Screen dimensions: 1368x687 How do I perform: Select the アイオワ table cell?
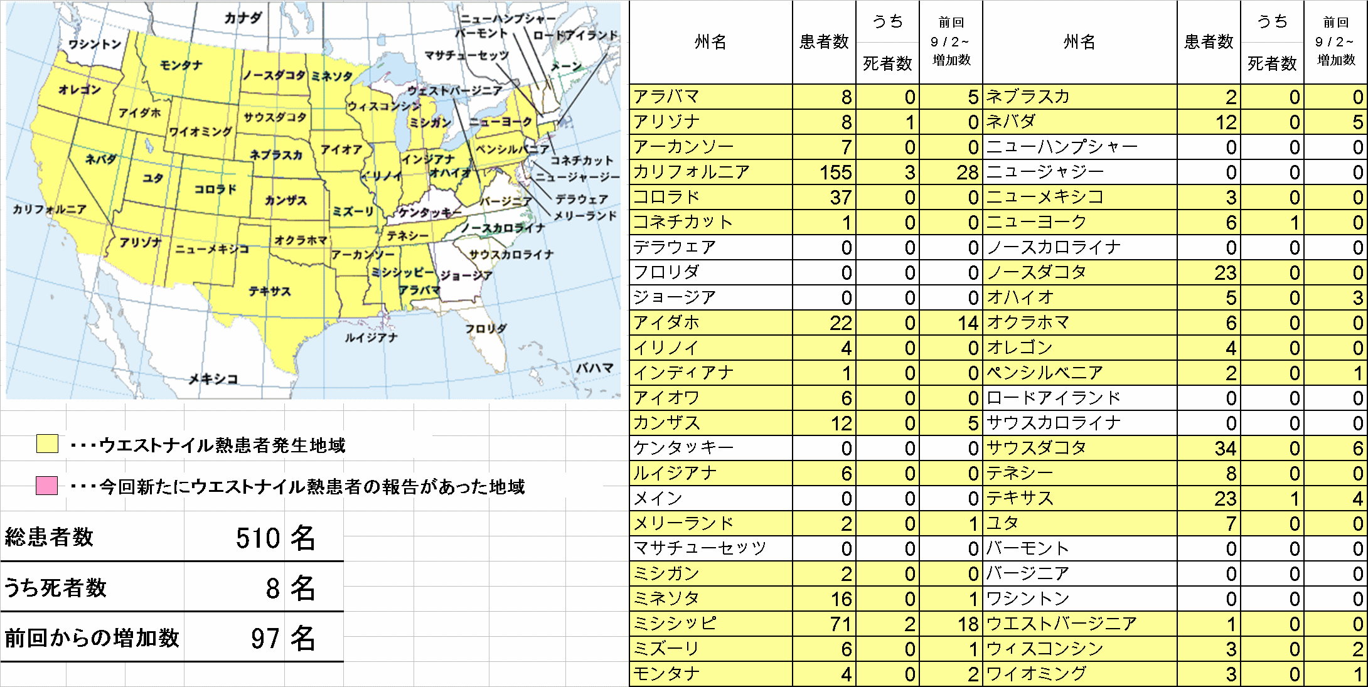coord(711,398)
